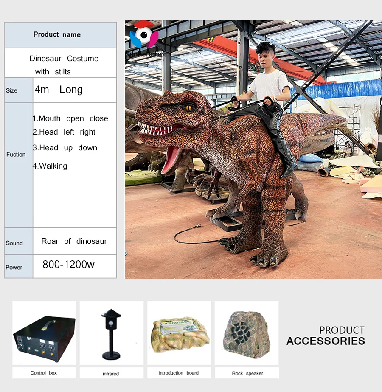The height and width of the screenshot is (392, 382).
Task: Expand the Fuction table row
Action: (x=16, y=155)
